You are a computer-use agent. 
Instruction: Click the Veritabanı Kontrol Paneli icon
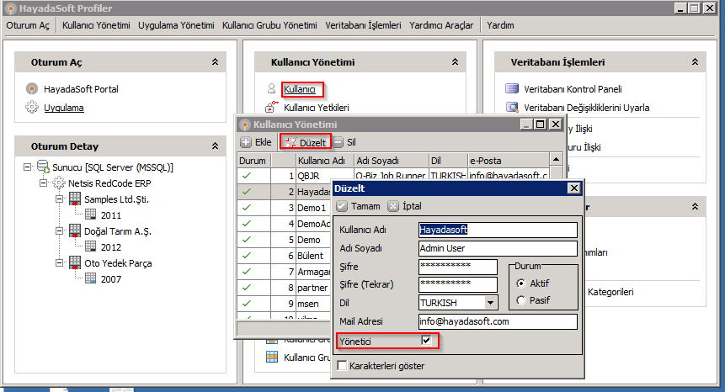tap(512, 88)
